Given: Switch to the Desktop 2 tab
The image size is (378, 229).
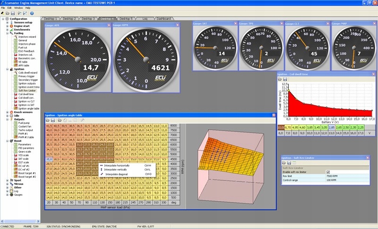Looking at the screenshot, I should coord(69,18).
